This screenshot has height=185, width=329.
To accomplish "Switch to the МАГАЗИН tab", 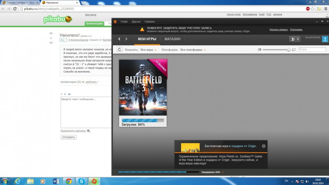I will click(x=172, y=39).
